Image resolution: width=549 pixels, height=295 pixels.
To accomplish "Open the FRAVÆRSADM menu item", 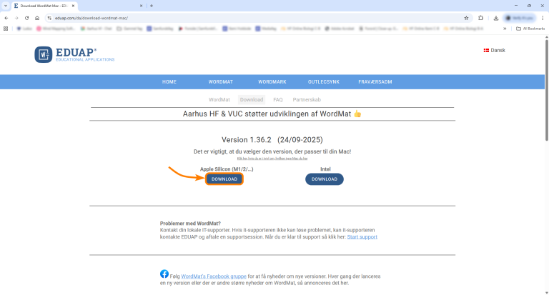I will point(375,82).
